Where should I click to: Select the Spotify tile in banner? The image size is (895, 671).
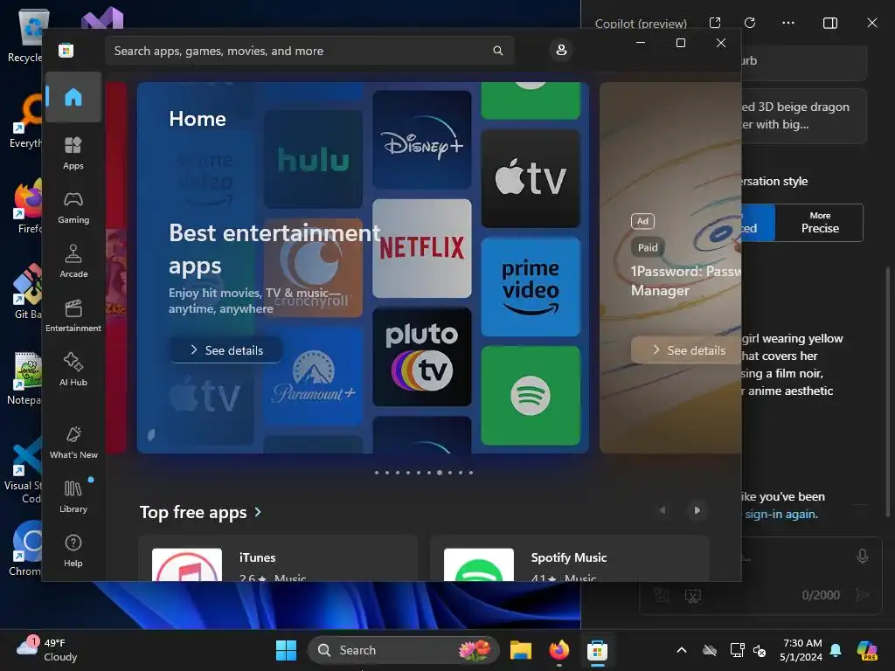[x=531, y=396]
